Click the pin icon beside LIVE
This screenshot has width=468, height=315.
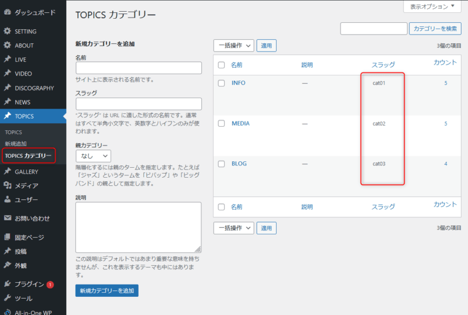pyautogui.click(x=7, y=60)
